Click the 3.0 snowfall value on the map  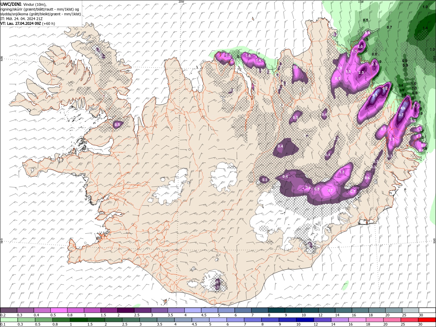click(360, 47)
